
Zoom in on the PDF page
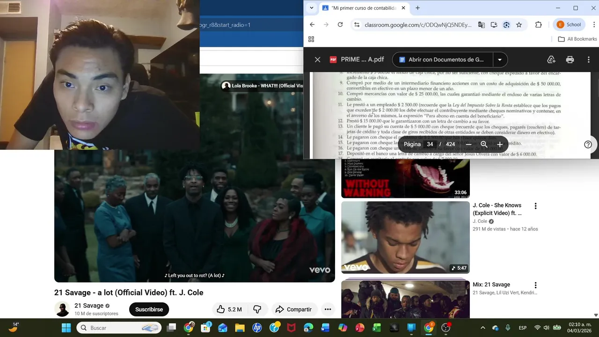coord(500,144)
